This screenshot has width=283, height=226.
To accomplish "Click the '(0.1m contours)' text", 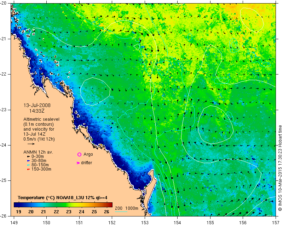I will pyautogui.click(x=39, y=124).
